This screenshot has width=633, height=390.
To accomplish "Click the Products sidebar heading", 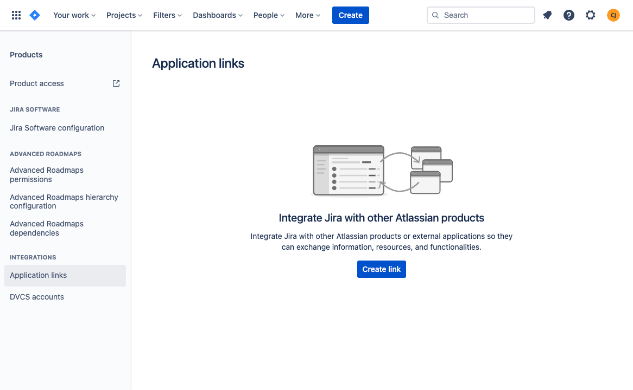I will pyautogui.click(x=26, y=55).
